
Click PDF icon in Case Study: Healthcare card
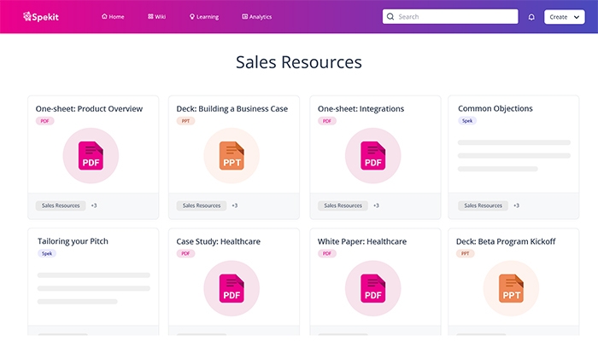tap(232, 289)
